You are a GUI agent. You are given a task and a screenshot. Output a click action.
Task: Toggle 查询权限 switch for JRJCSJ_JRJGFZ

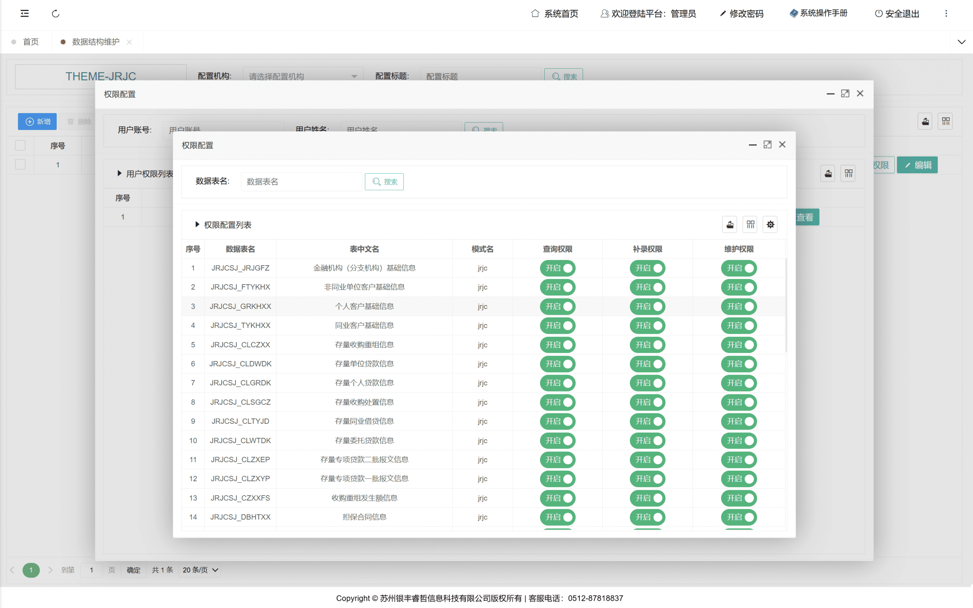point(558,268)
